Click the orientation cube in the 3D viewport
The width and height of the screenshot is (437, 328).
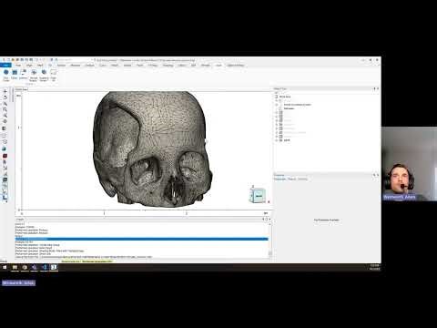point(259,196)
